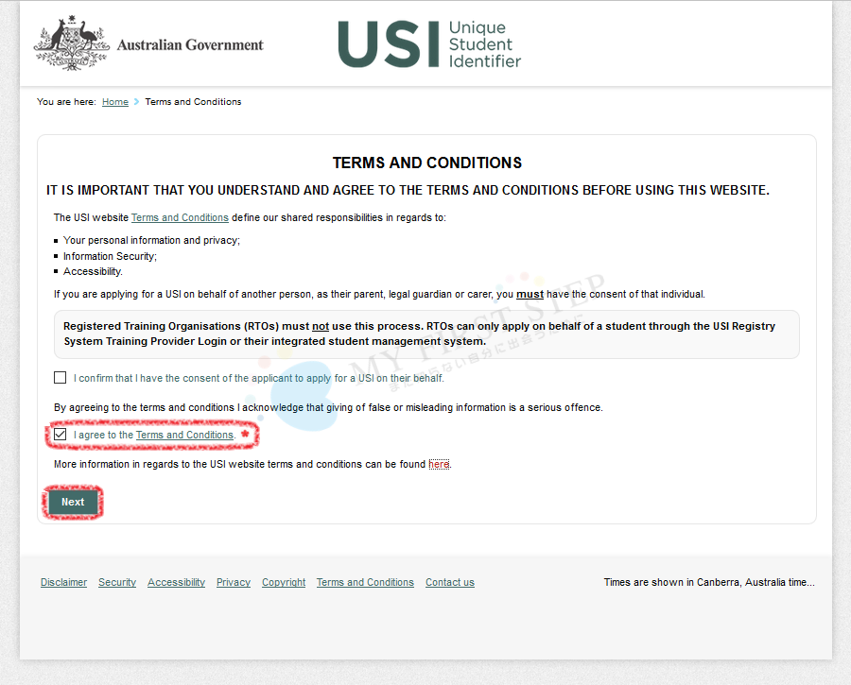The height and width of the screenshot is (685, 851).
Task: Open the Security footer link
Action: (117, 583)
